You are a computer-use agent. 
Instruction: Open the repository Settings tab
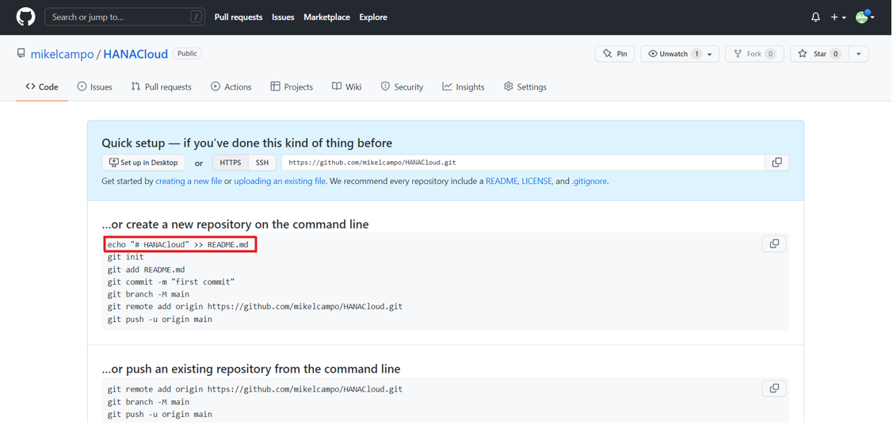click(525, 87)
